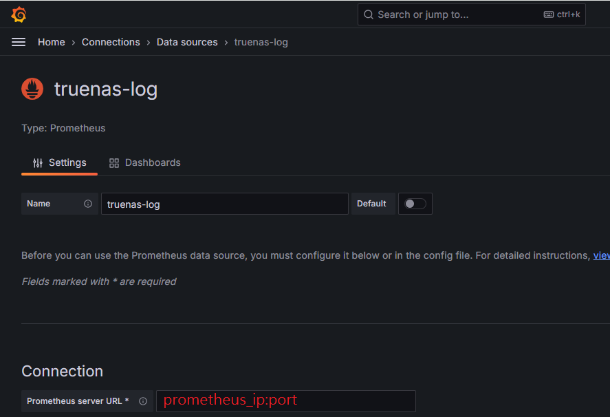610x417 pixels.
Task: Click the Grafana logo
Action: click(19, 14)
